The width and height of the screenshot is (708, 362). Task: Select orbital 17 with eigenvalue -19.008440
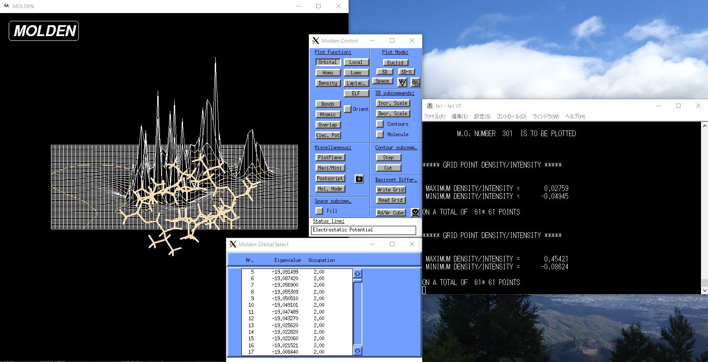297,352
